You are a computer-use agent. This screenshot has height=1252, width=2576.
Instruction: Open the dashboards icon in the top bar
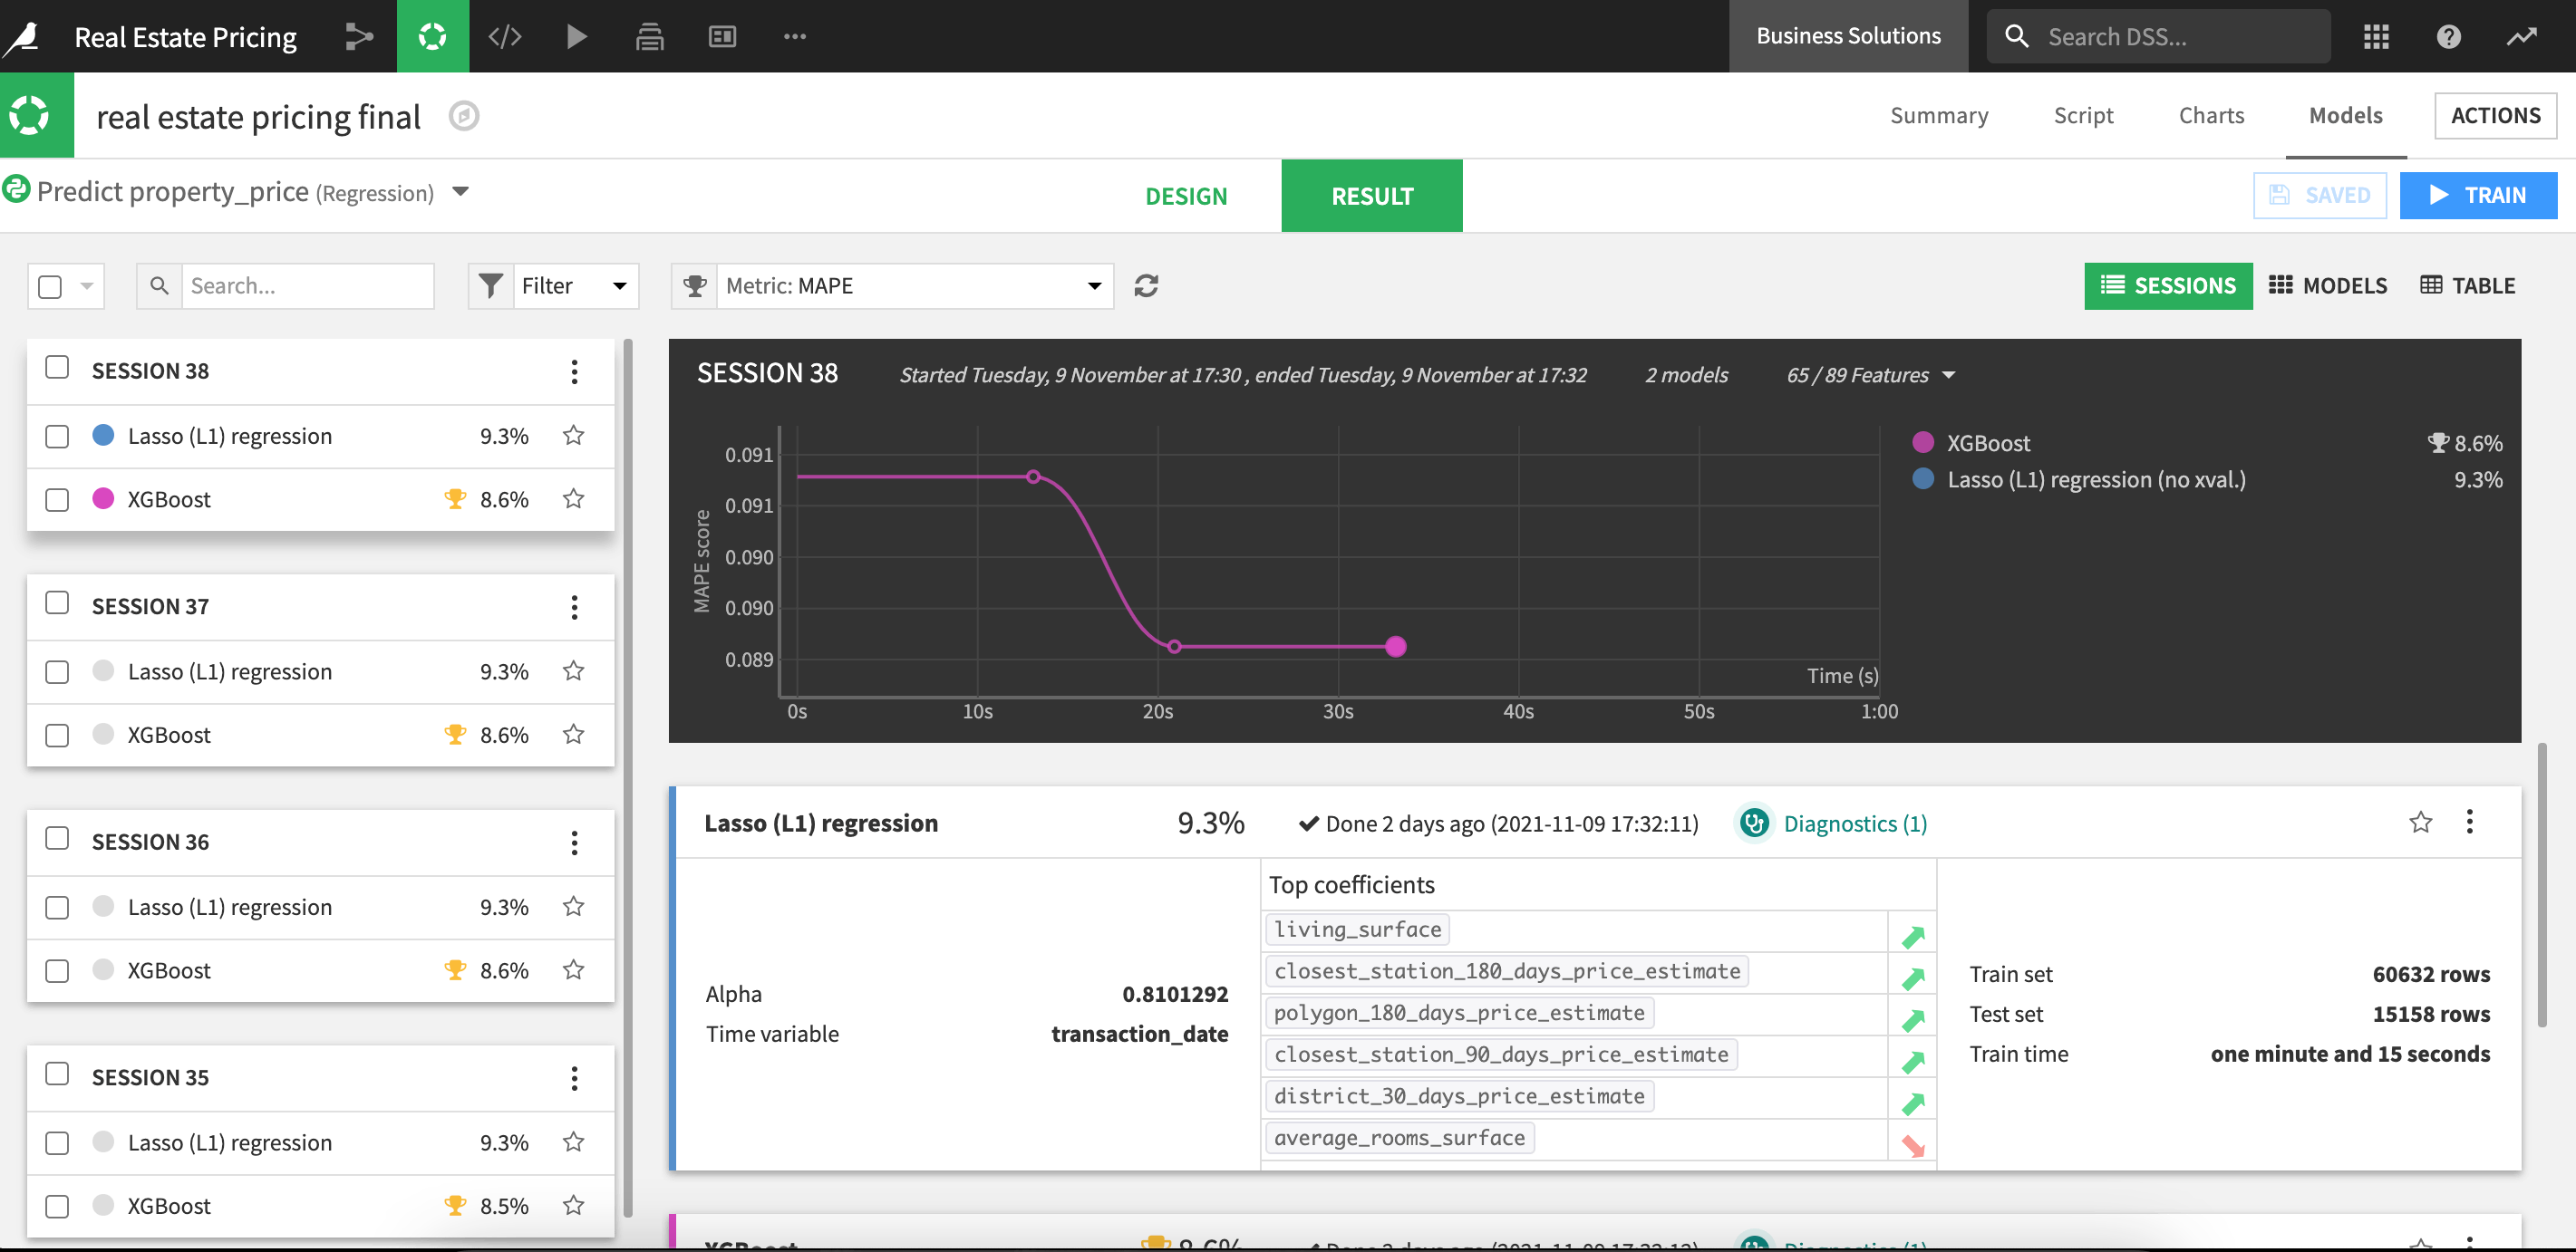(x=722, y=36)
